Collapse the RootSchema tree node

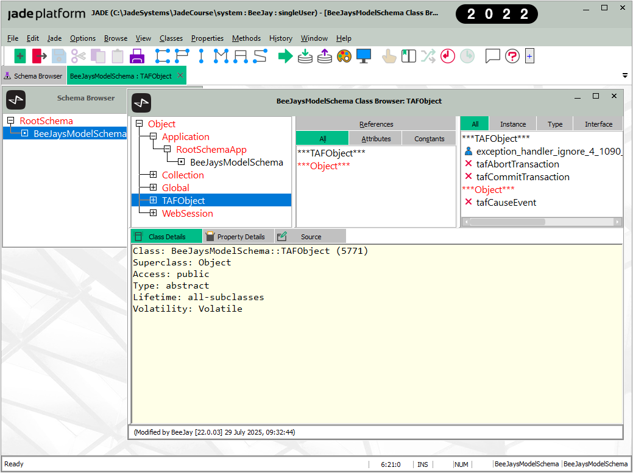[10, 121]
